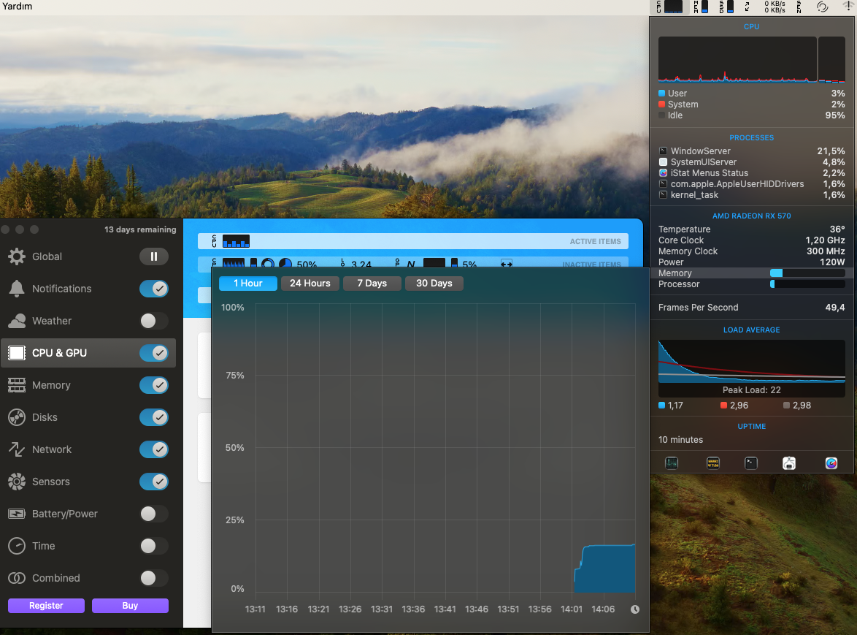Open iStat Menus app icon in footer

[831, 463]
